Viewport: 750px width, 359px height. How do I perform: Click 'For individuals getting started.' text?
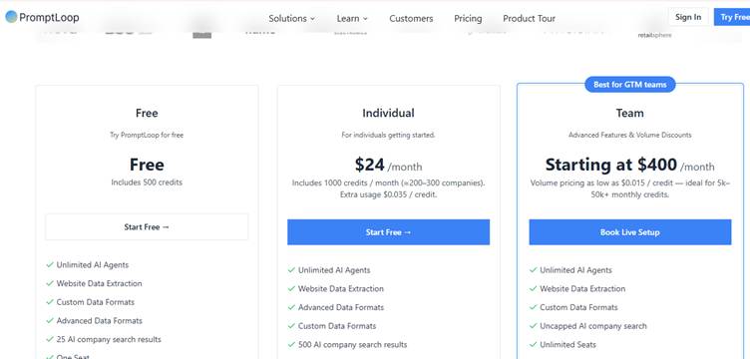(388, 136)
